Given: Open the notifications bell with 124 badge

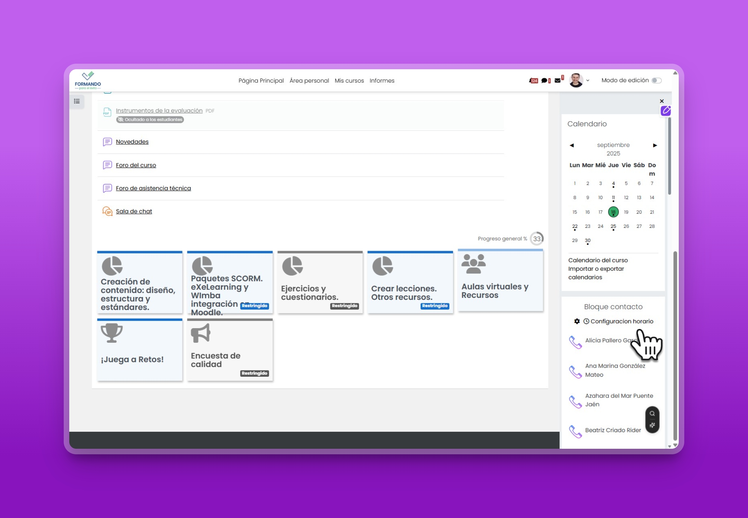Looking at the screenshot, I should tap(533, 81).
